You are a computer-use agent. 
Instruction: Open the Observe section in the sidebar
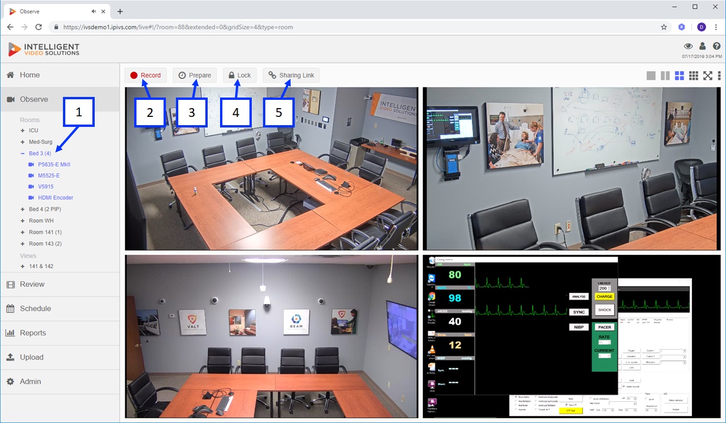coord(59,99)
